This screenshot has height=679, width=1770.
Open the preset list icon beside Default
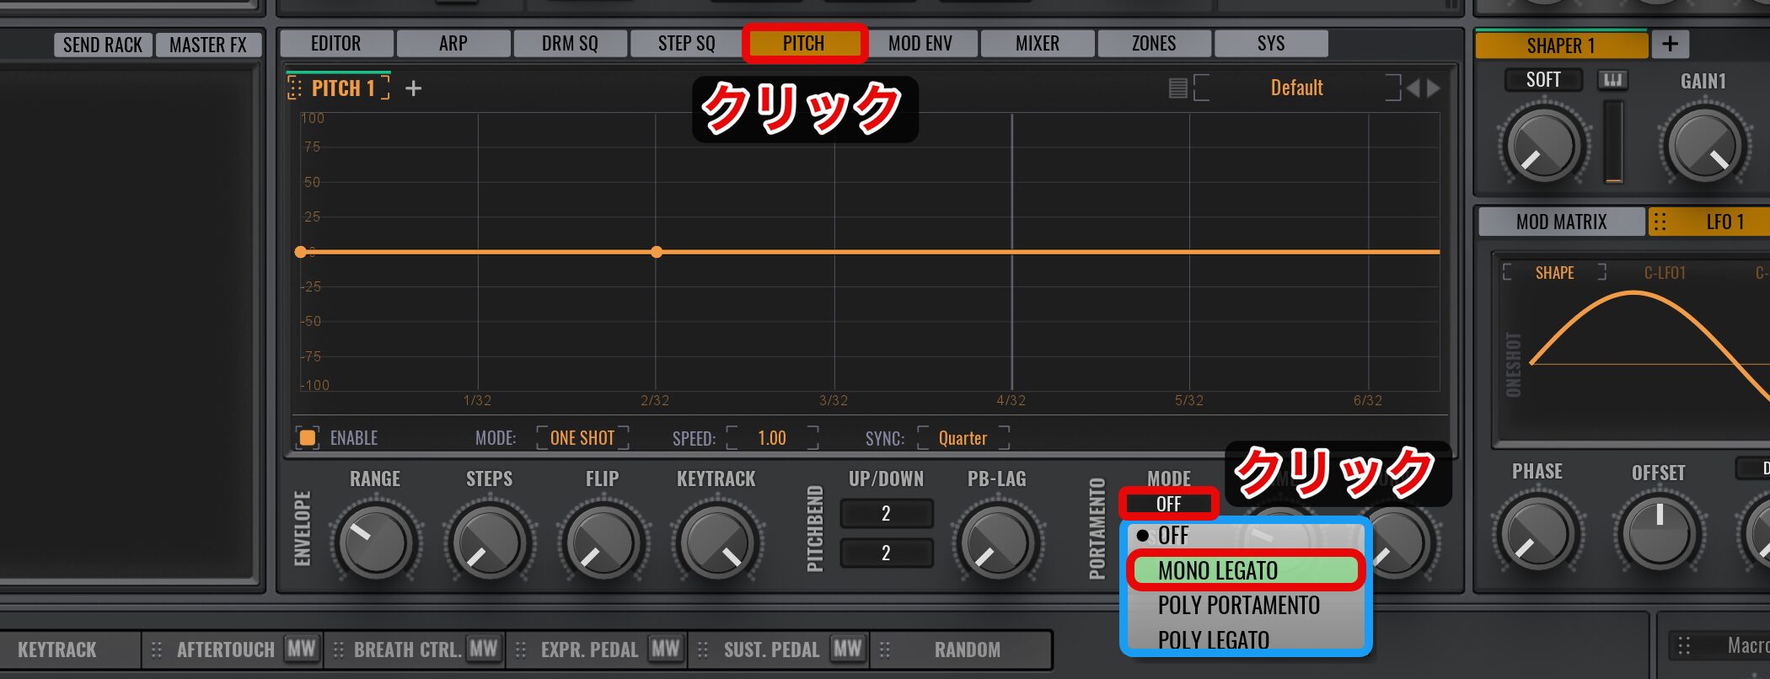(x=1178, y=88)
